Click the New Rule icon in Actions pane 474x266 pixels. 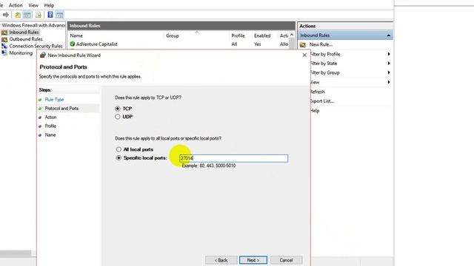pos(303,44)
